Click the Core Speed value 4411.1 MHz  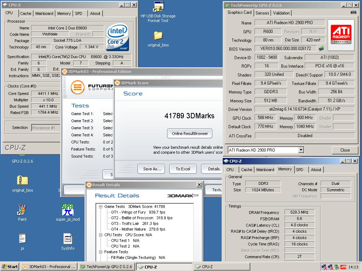click(46, 93)
